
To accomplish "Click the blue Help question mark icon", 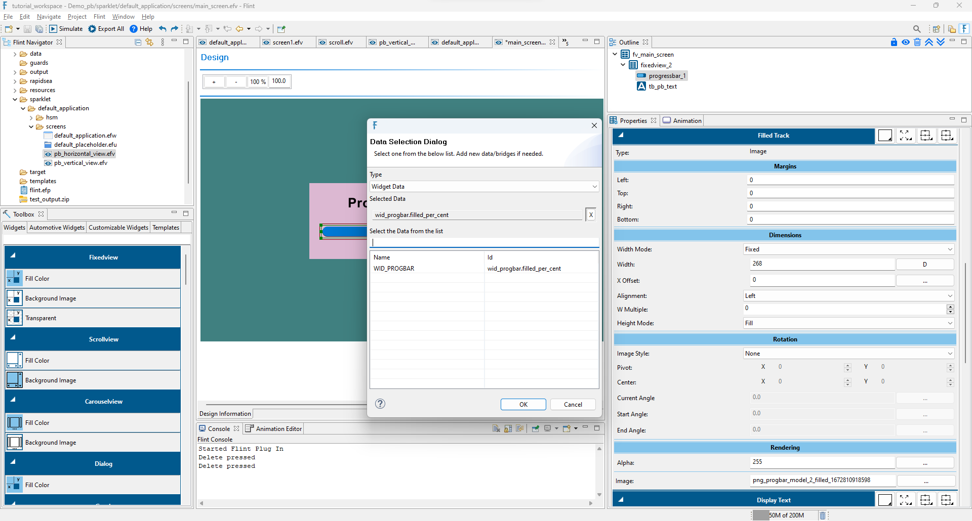I will click(x=134, y=29).
